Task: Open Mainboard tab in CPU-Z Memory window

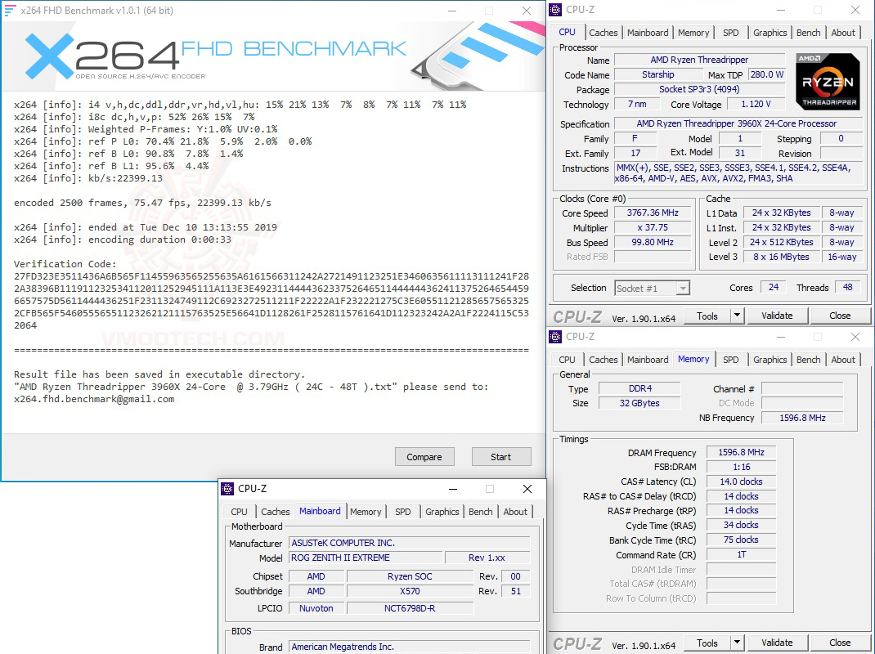Action: coord(648,360)
